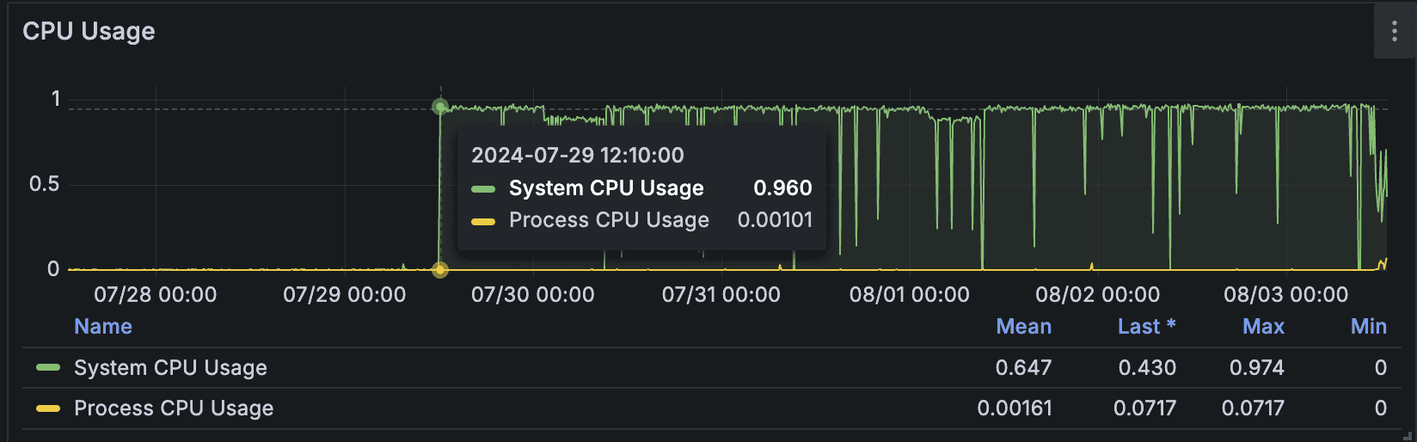Open the CPU Usage panel three-dot menu
The height and width of the screenshot is (442, 1417).
[1394, 32]
